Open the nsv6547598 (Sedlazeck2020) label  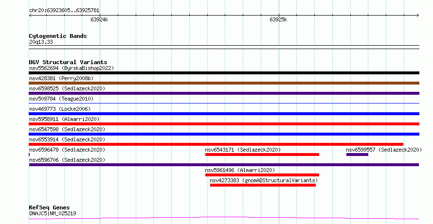coord(67,129)
